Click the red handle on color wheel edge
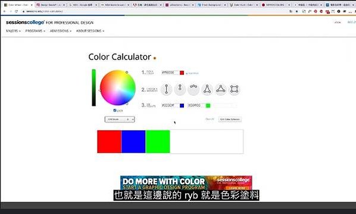 click(x=99, y=90)
